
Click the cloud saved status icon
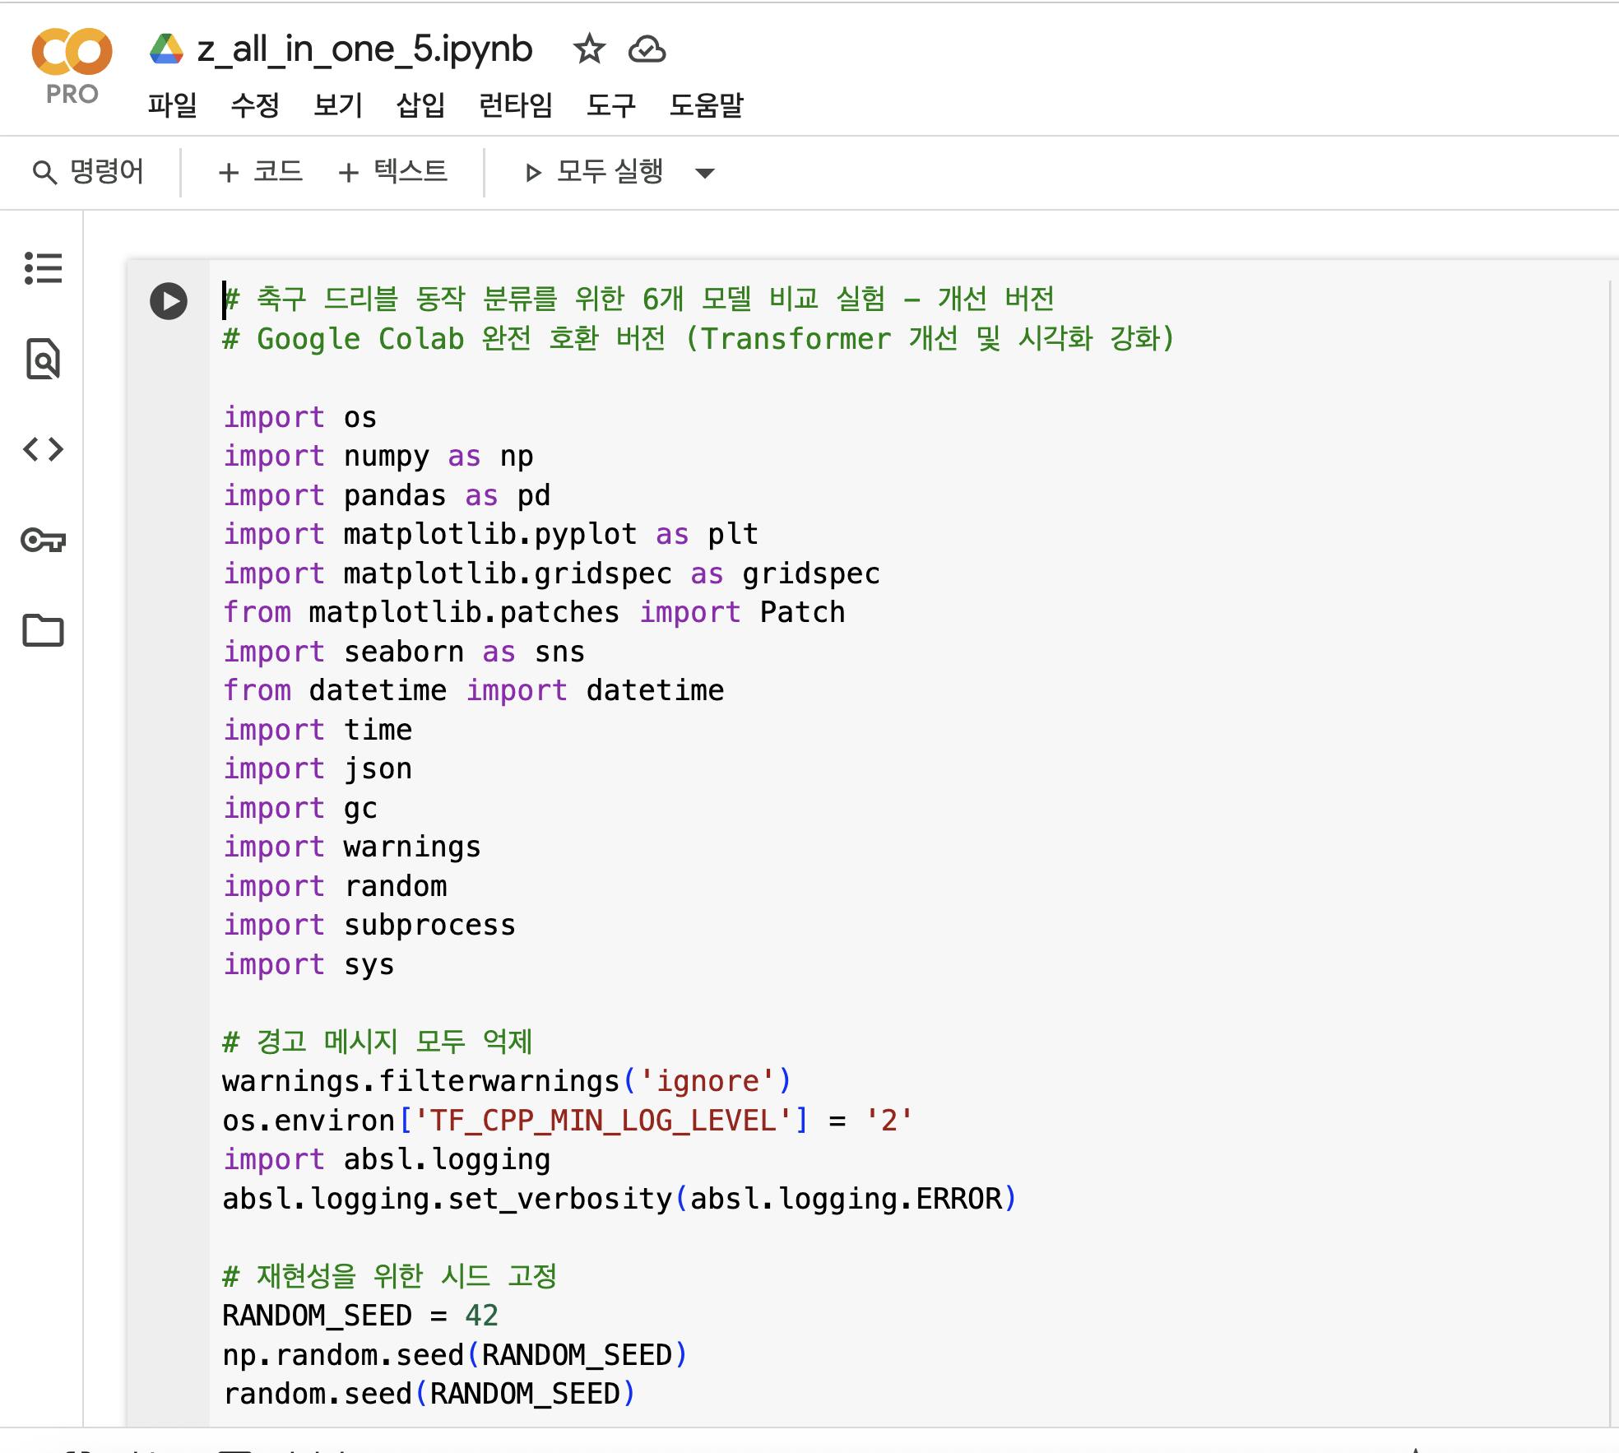coord(647,49)
